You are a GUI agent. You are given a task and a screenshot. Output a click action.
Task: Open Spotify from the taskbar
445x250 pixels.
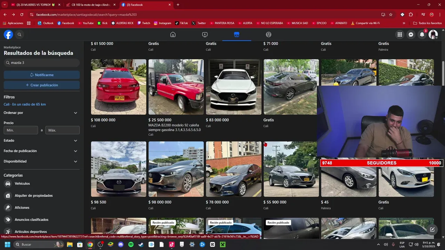click(x=131, y=244)
